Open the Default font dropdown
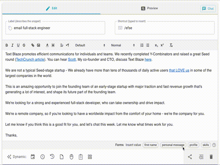Image resolution: width=220 pixels, height=165 pixels. click(x=90, y=45)
